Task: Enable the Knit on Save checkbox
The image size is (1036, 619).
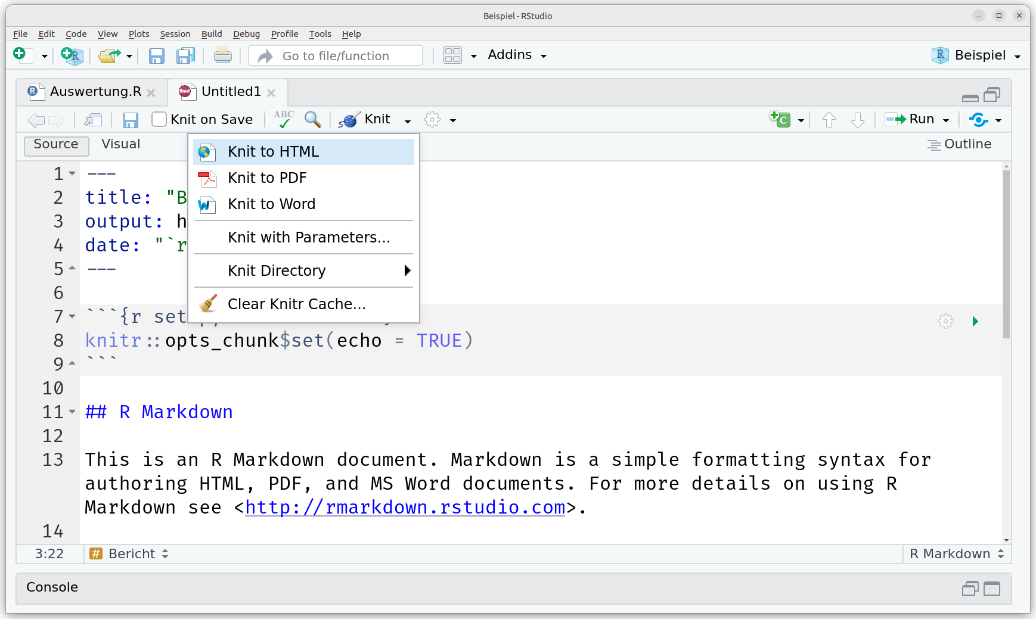Action: [159, 119]
